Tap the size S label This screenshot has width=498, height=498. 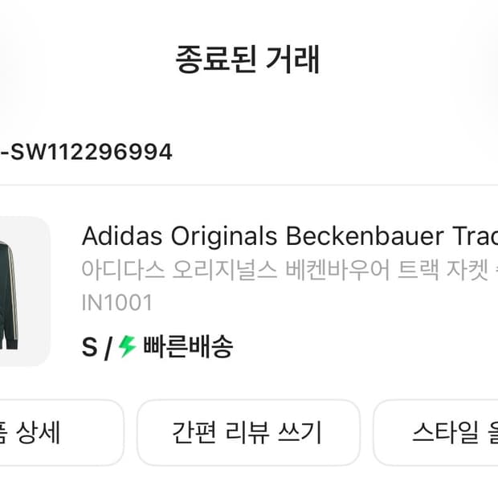pos(88,348)
